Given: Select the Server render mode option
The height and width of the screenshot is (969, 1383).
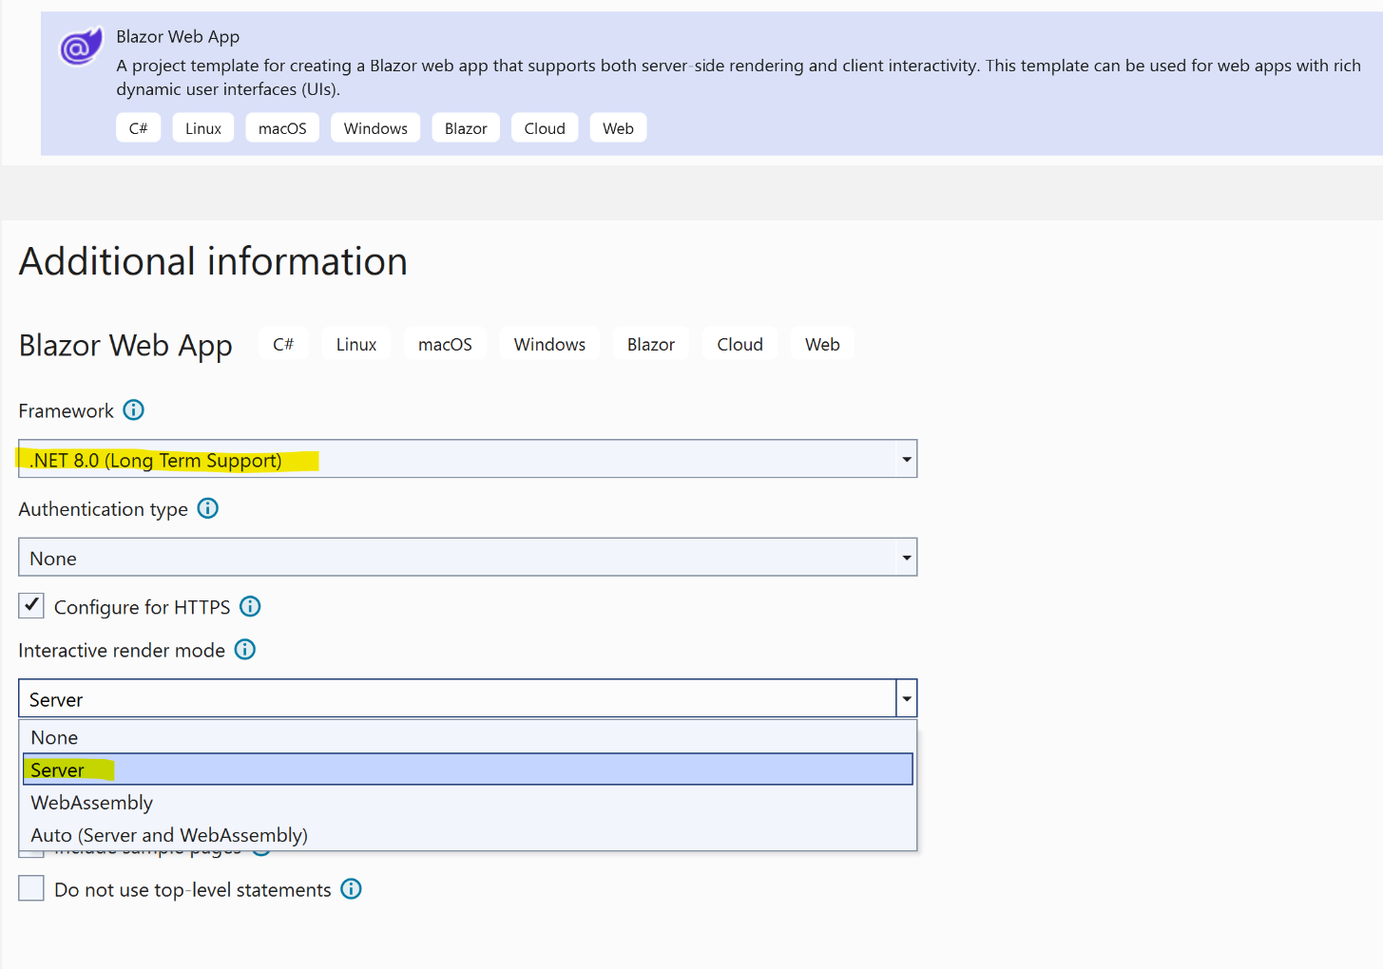Looking at the screenshot, I should coord(468,769).
